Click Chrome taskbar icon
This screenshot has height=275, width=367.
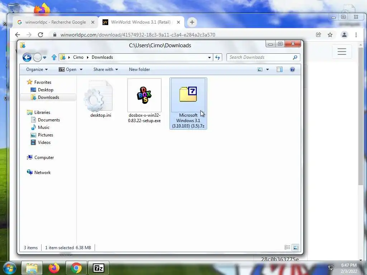point(76,268)
